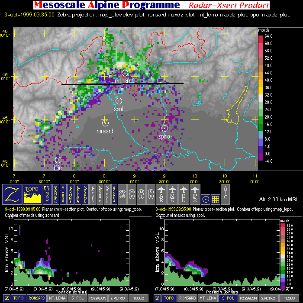Click the AR aircraft track icon

click(162, 194)
